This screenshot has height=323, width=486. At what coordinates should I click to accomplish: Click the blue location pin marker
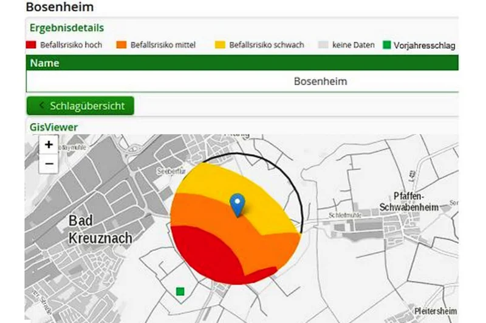(x=238, y=205)
